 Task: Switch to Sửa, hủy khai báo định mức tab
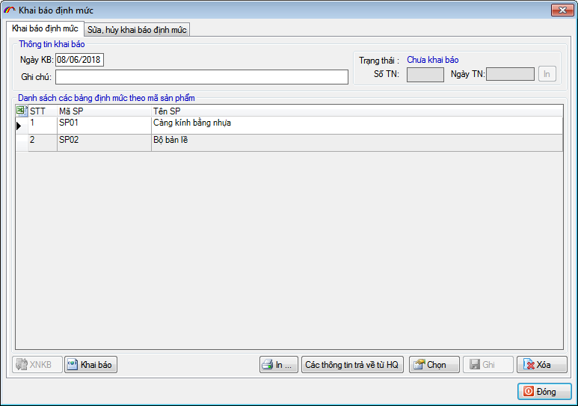pos(137,29)
